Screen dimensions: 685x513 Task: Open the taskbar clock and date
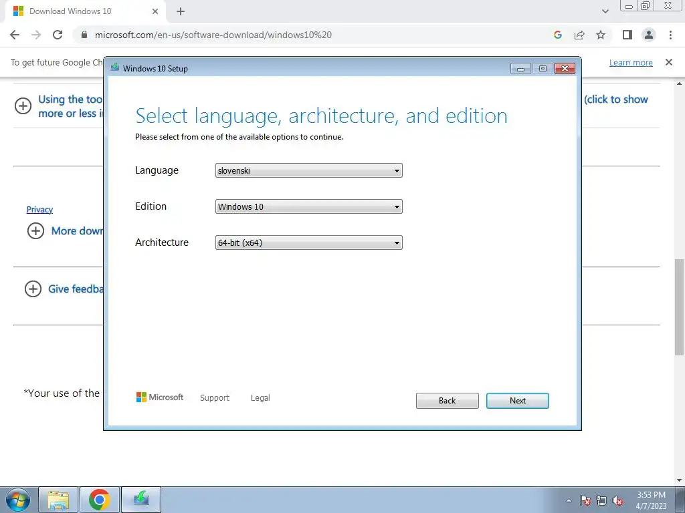click(x=651, y=500)
